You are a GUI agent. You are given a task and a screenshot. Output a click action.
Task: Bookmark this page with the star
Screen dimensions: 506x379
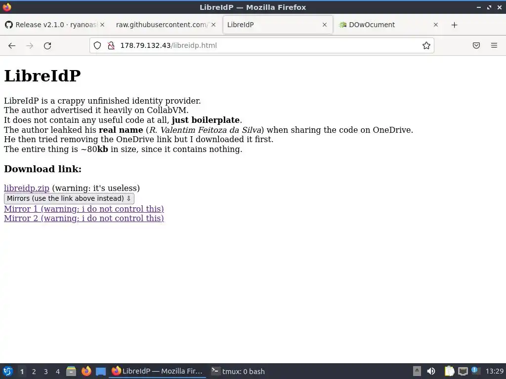426,45
